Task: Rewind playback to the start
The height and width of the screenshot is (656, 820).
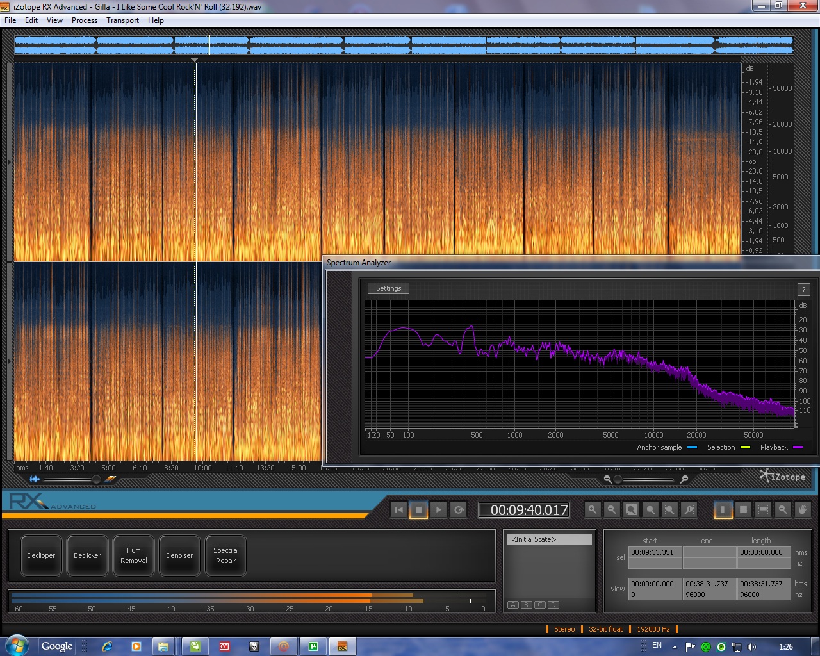Action: tap(399, 510)
